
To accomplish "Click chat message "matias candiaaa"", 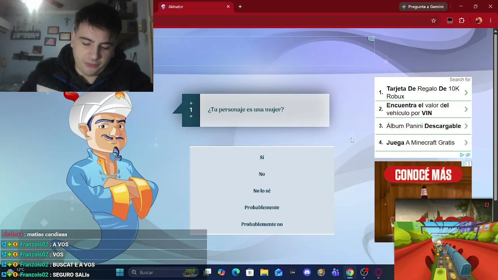I will (x=47, y=234).
